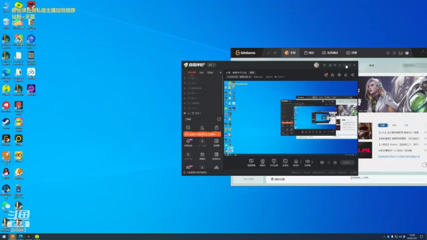Open the red-dotted gift icon above preview
This screenshot has height=240, width=427.
pyautogui.click(x=326, y=75)
